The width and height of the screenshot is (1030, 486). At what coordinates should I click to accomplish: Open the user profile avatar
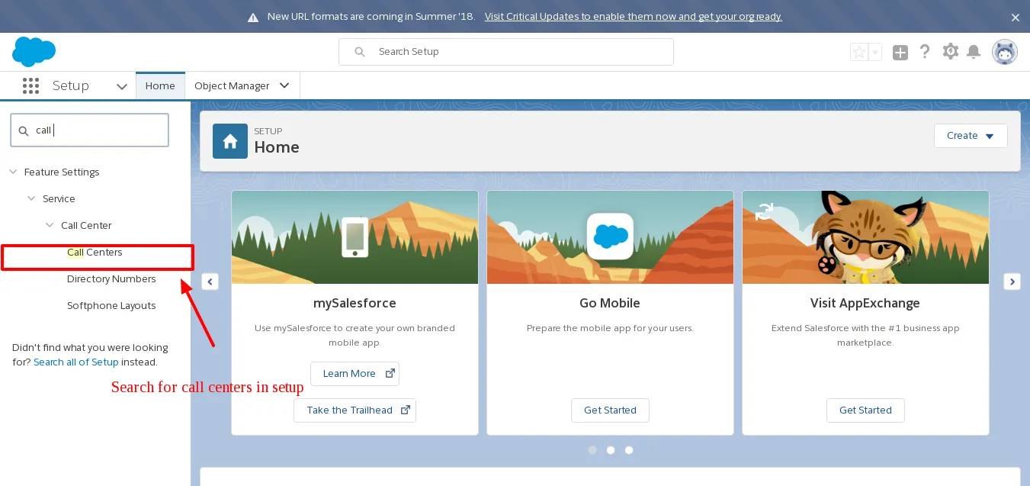tap(1005, 52)
